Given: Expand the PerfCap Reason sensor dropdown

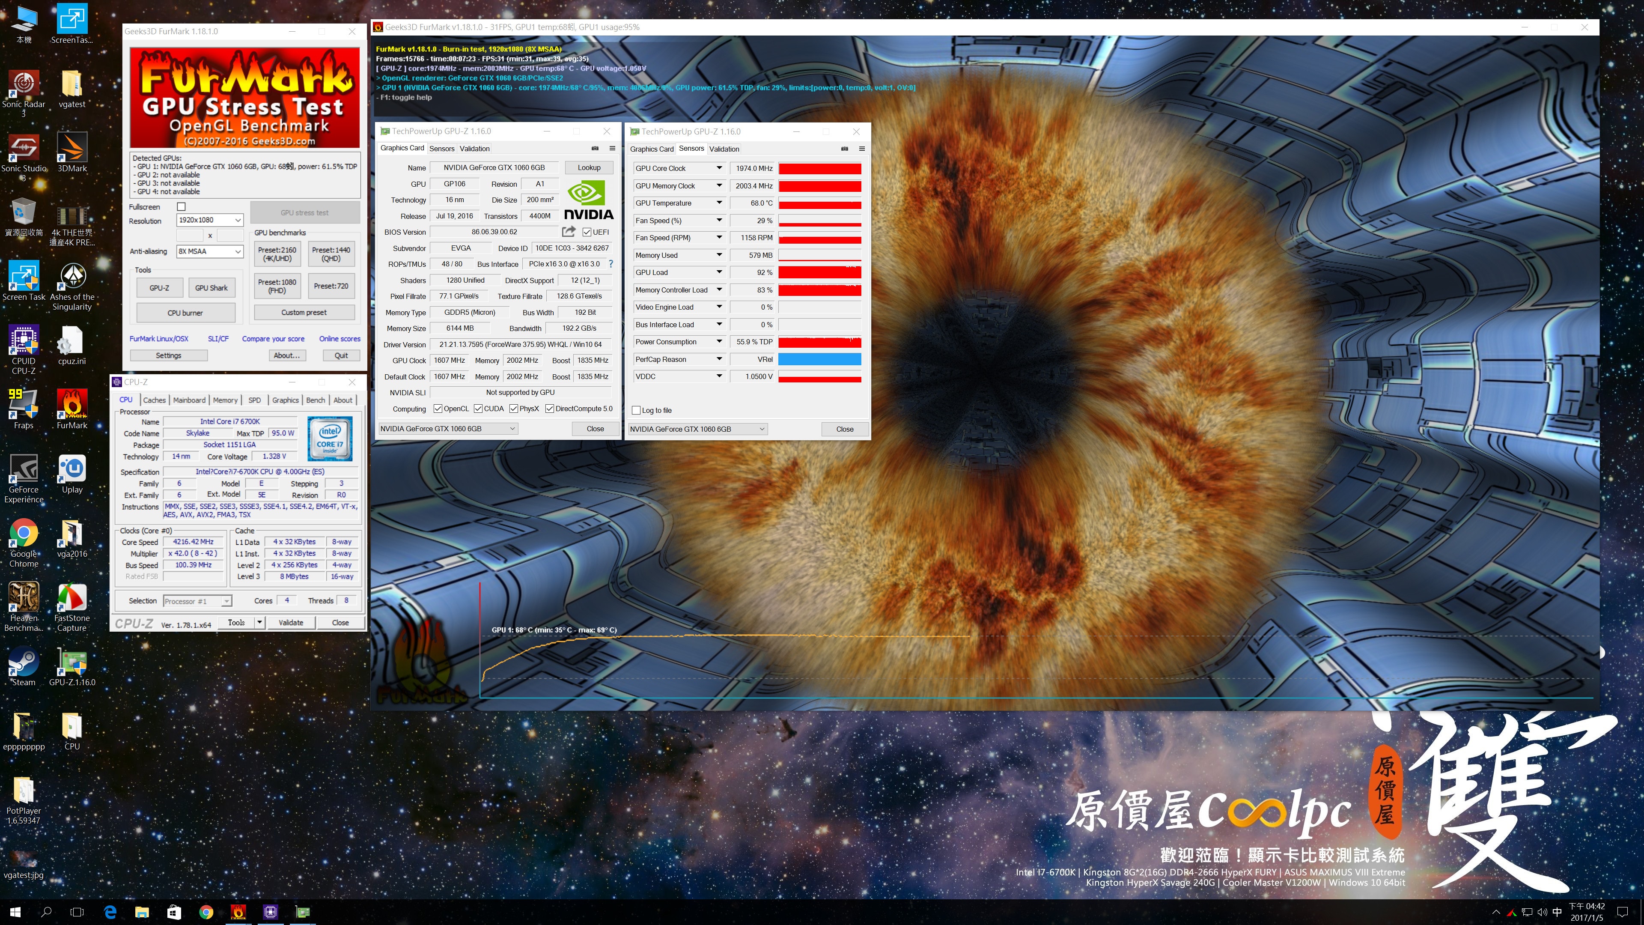Looking at the screenshot, I should pyautogui.click(x=719, y=359).
